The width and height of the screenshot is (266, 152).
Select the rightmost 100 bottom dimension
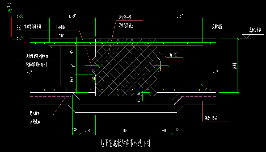coord(178,130)
